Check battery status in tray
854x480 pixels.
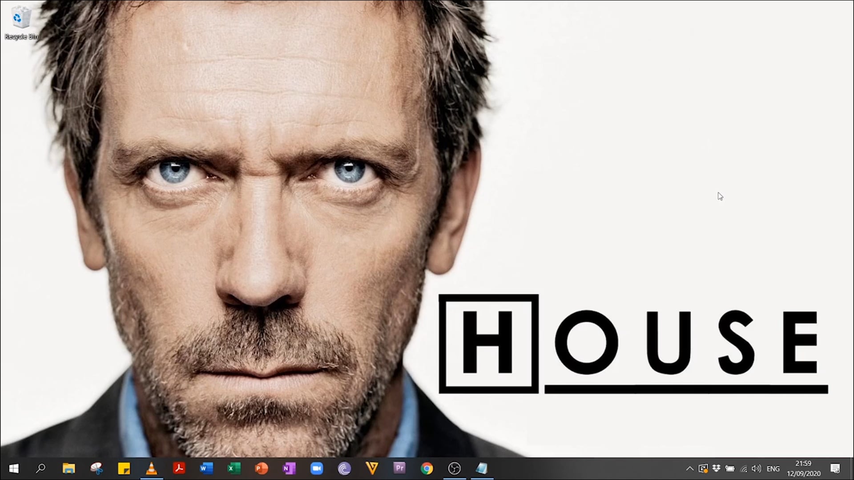point(730,468)
